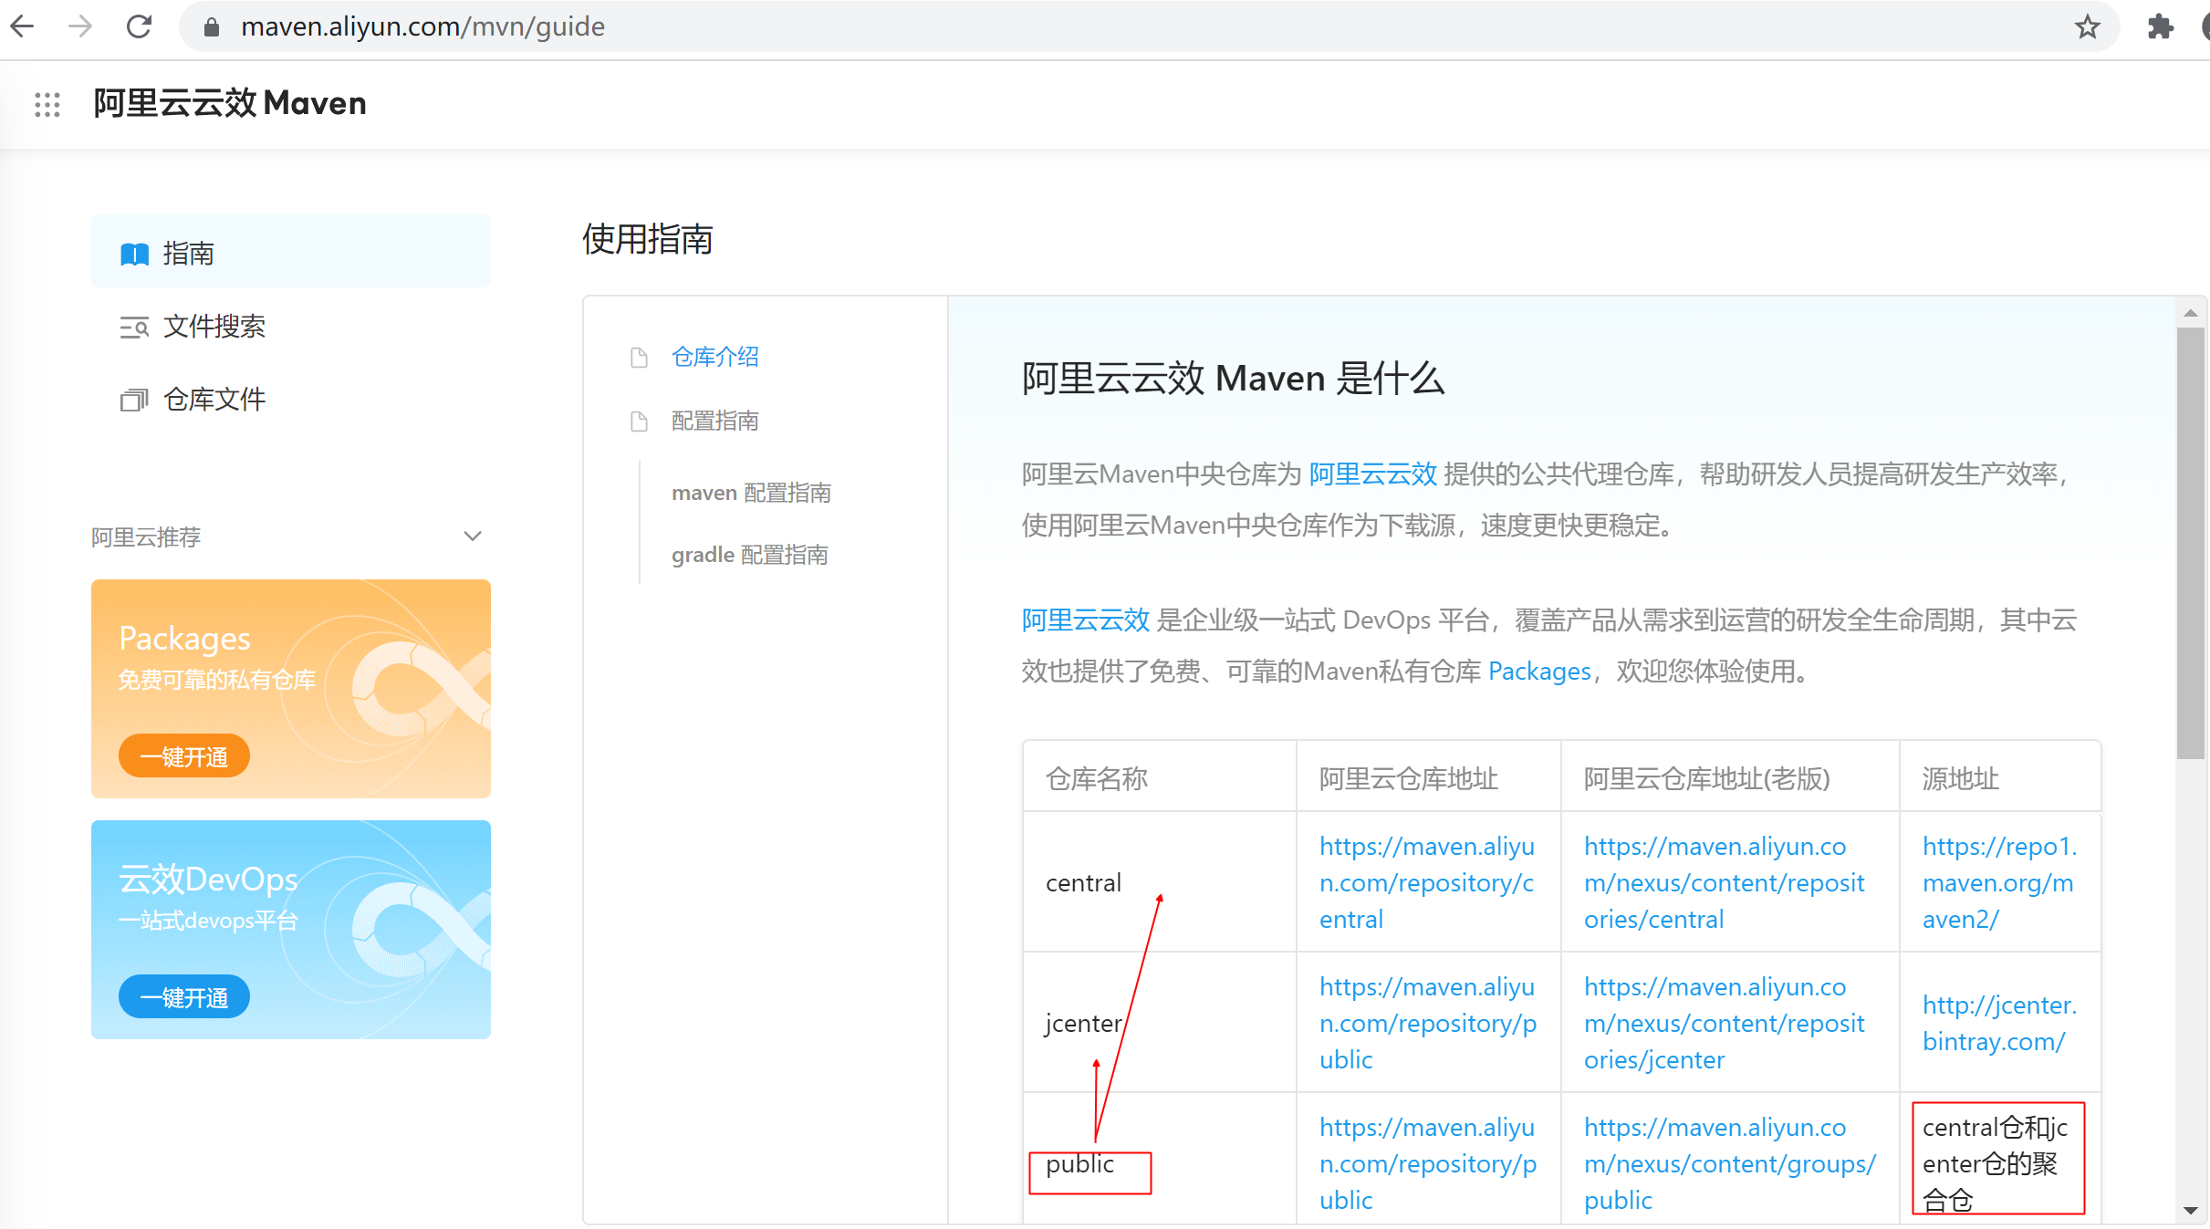2210x1229 pixels.
Task: Bookmark page using the star icon
Action: (2087, 26)
